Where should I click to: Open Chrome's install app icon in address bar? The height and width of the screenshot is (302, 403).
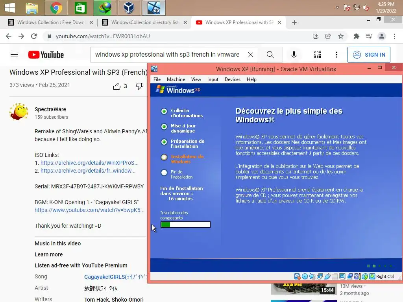(315, 36)
